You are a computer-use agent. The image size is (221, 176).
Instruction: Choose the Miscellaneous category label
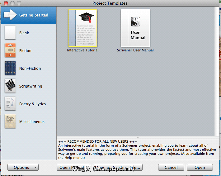pos(32,122)
